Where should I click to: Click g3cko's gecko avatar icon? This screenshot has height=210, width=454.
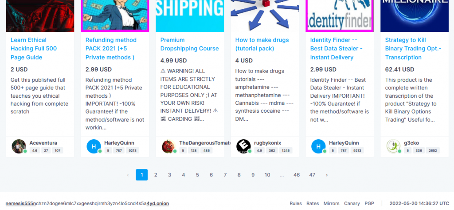(394, 146)
